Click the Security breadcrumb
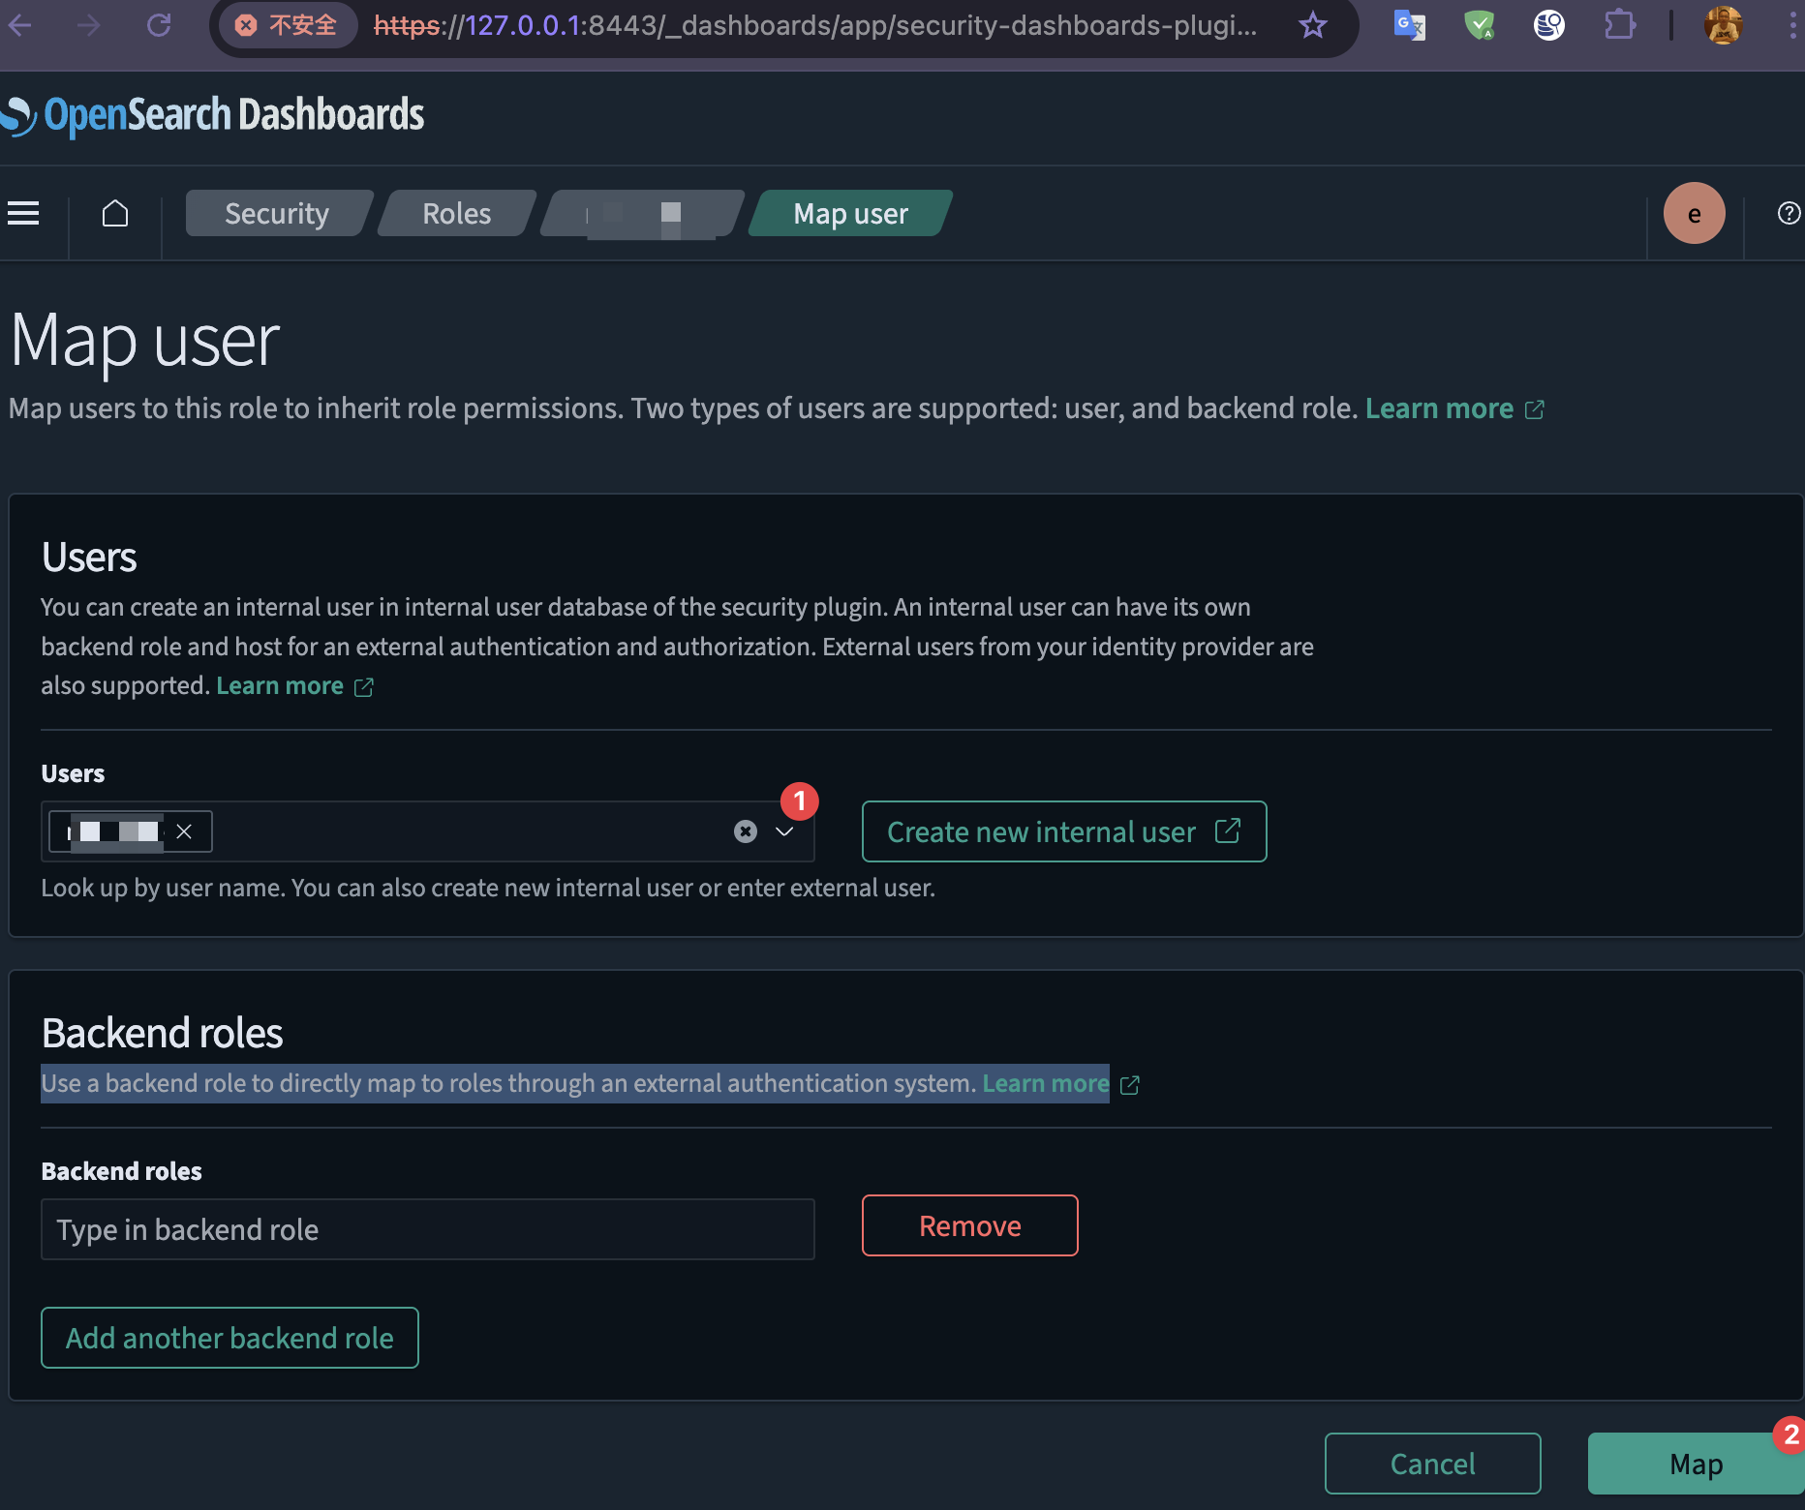 click(x=277, y=213)
